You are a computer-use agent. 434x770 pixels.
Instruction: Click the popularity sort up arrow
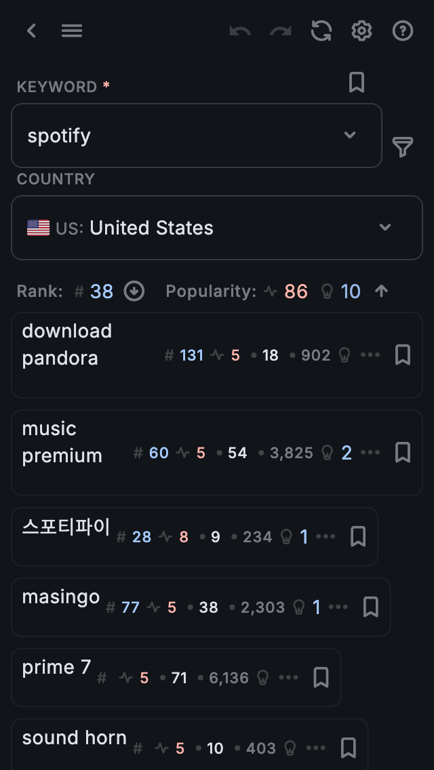382,291
